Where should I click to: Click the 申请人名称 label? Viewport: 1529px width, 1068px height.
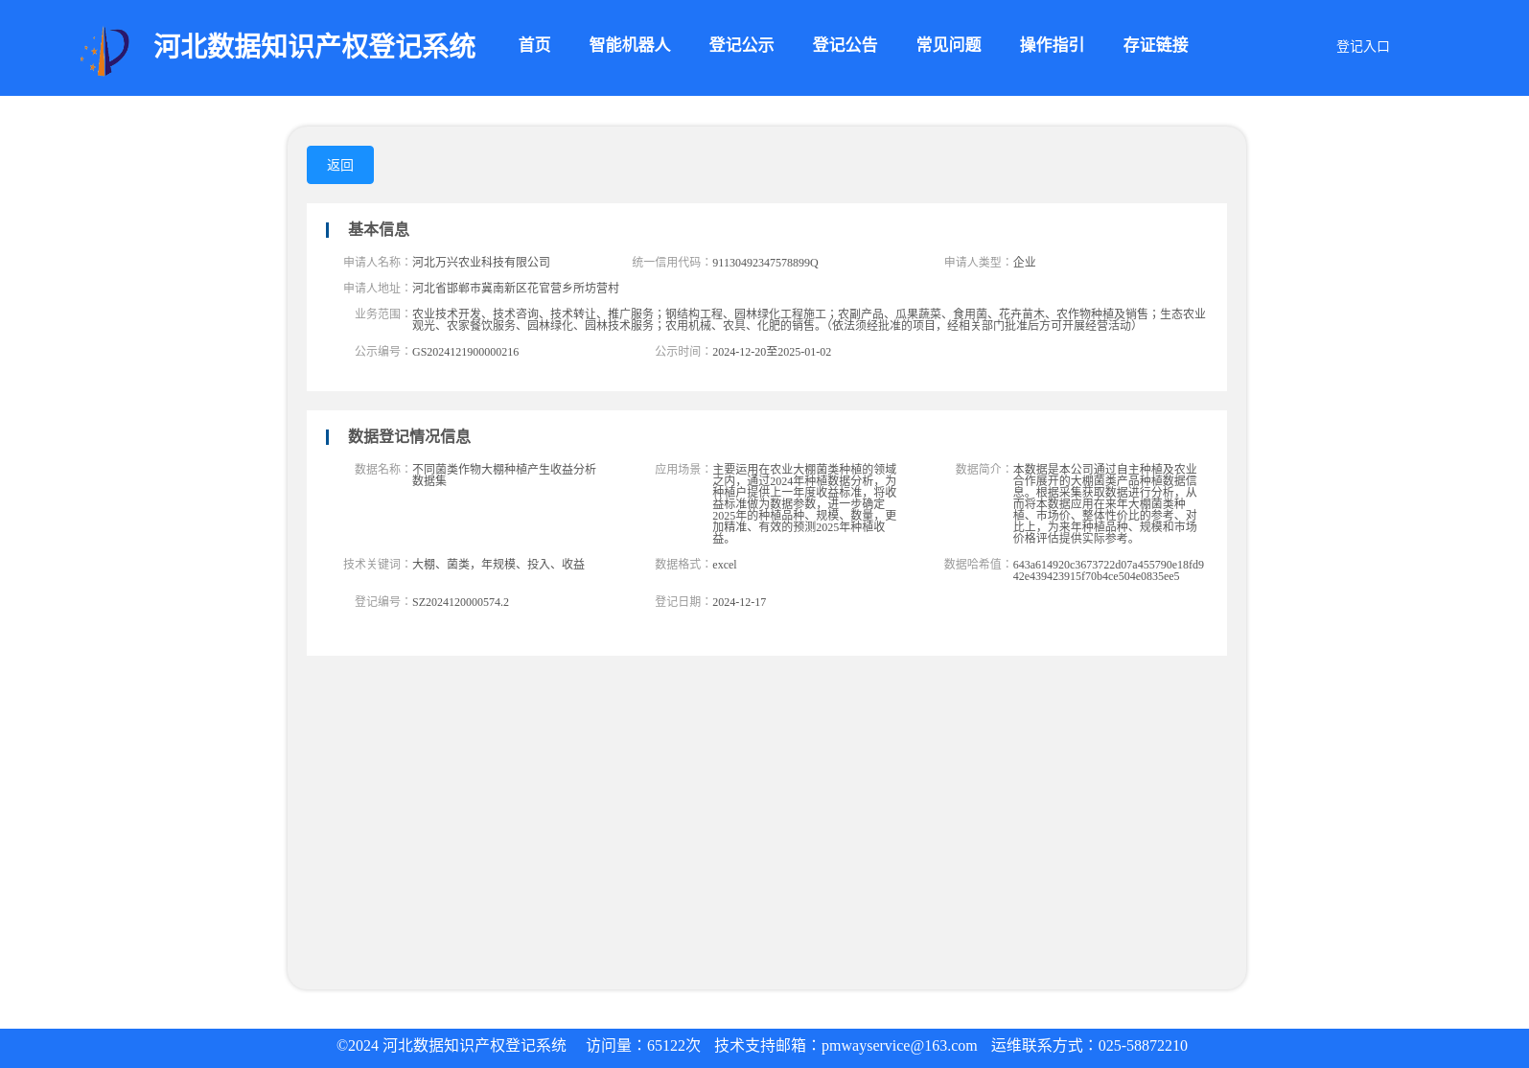[x=377, y=262]
